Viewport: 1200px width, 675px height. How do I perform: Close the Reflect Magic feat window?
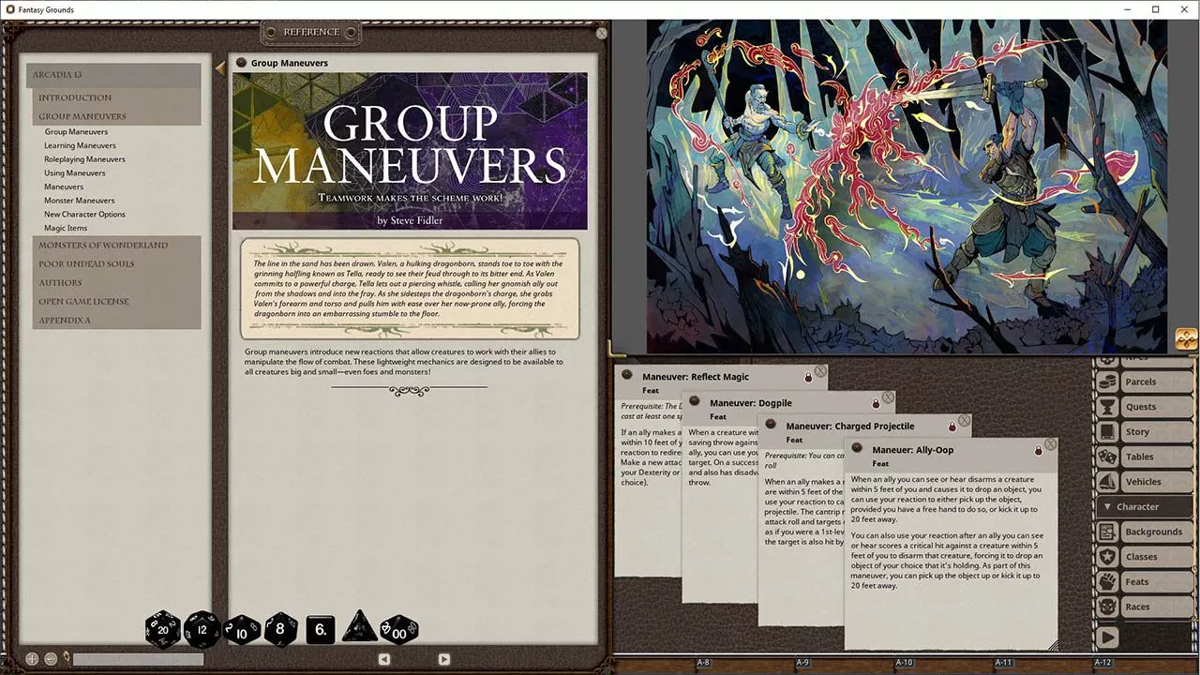[x=820, y=371]
